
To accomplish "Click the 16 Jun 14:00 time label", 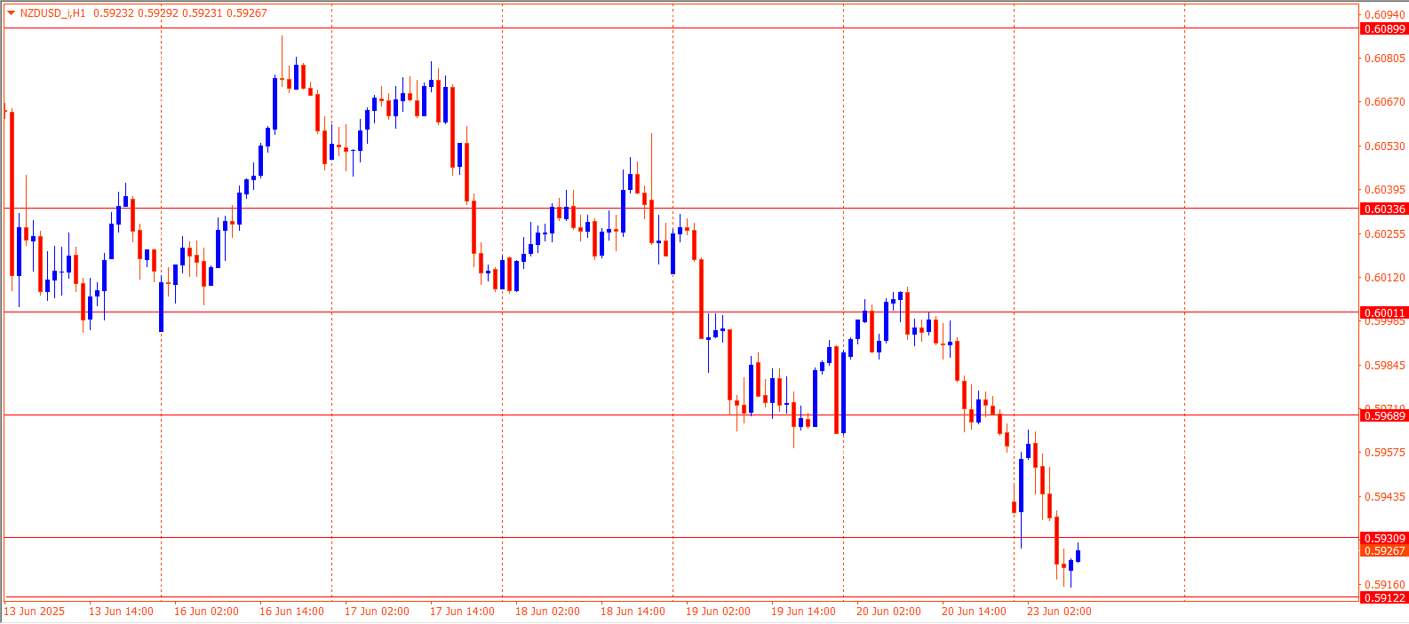I will click(x=291, y=612).
